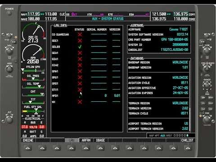Click the arrow key below ARFRM
The image size is (216, 162).
pos(86,148)
